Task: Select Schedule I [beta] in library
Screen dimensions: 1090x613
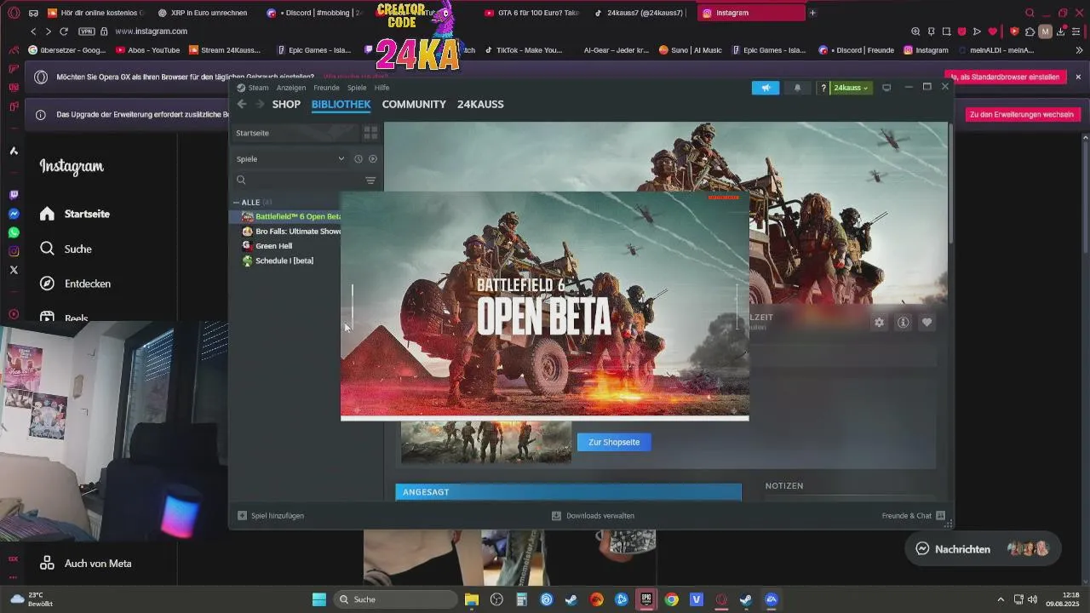Action: tap(278, 260)
